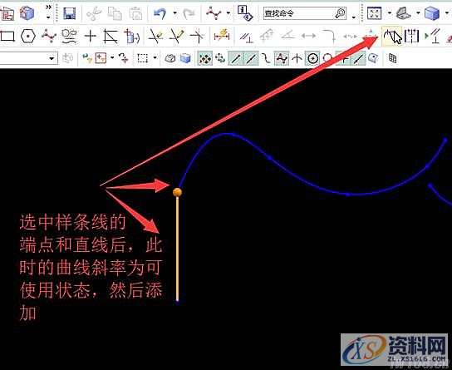The height and width of the screenshot is (370, 452).
Task: Toggle the Control Point snap option
Action: tap(266, 58)
